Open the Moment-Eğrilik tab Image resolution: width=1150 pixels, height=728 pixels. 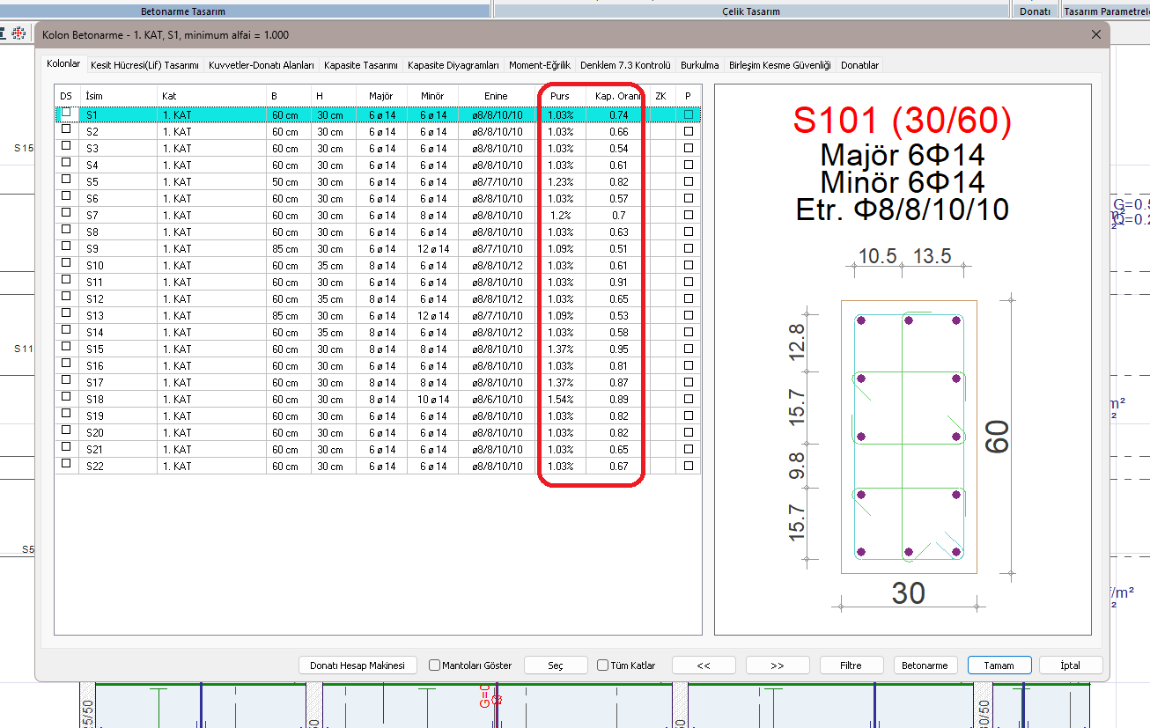(540, 65)
